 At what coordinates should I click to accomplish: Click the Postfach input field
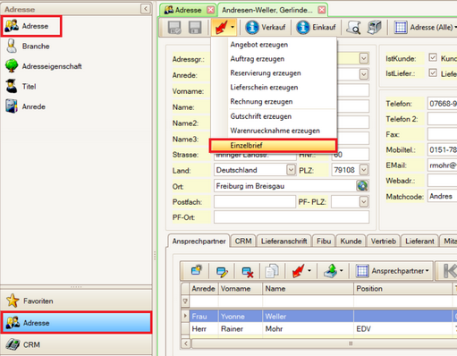click(x=255, y=202)
